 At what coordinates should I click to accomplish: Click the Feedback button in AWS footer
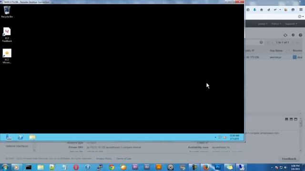(289, 159)
